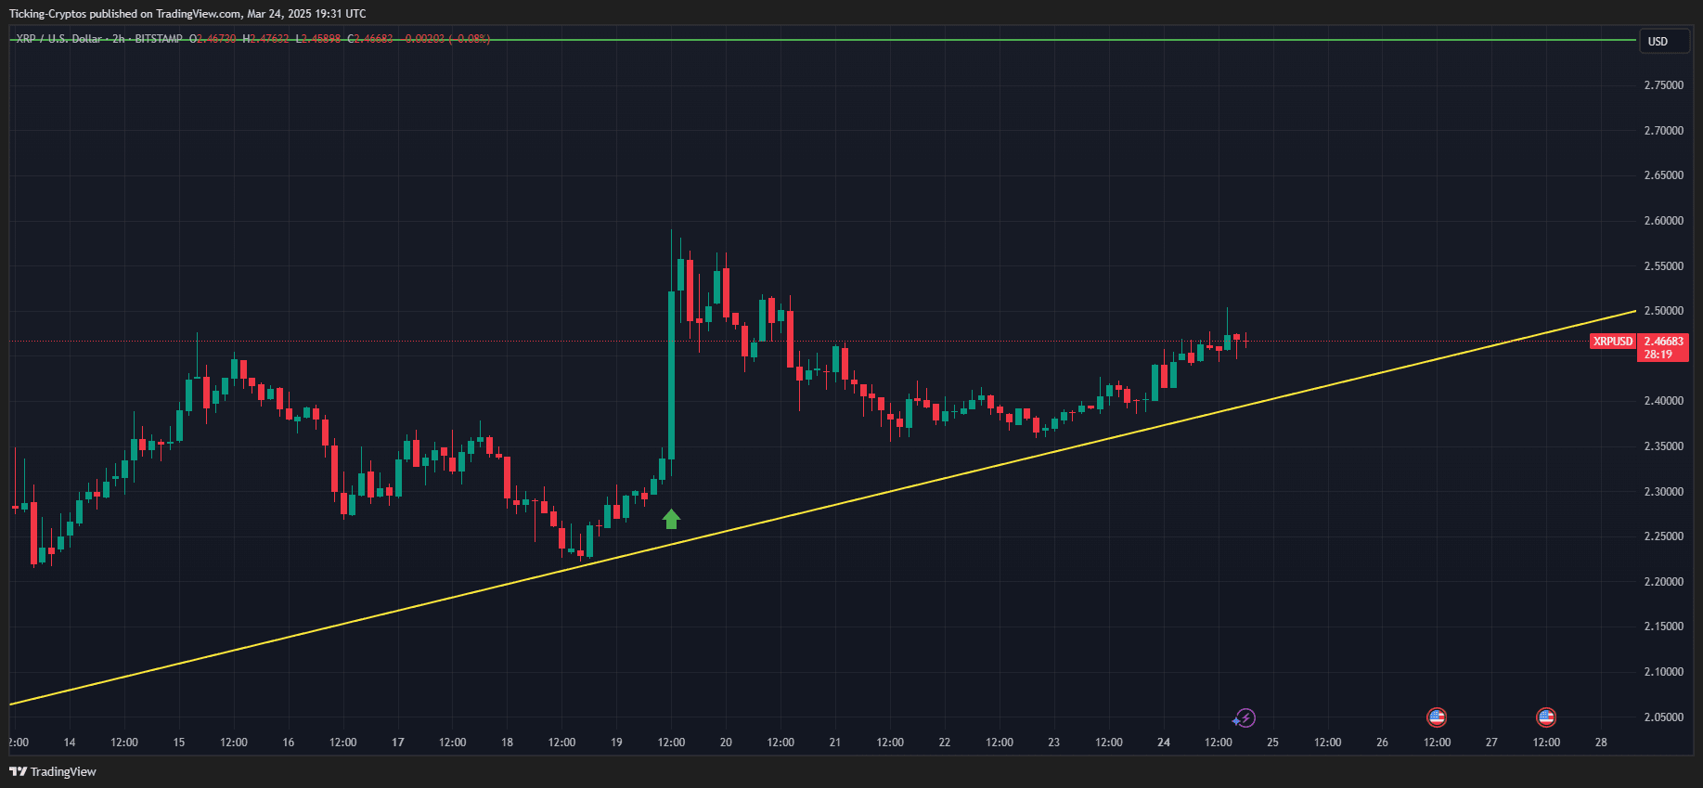Click date label 18 on time axis
This screenshot has width=1703, height=788.
pyautogui.click(x=507, y=743)
